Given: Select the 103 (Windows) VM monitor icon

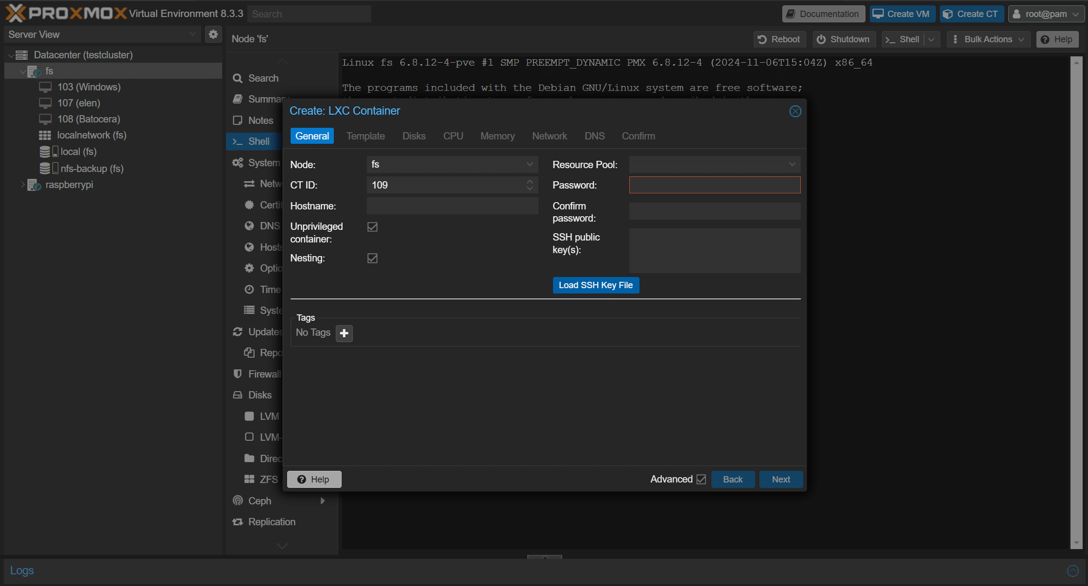Looking at the screenshot, I should coord(45,87).
